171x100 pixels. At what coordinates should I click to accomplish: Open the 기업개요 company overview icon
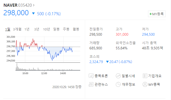[145, 76]
